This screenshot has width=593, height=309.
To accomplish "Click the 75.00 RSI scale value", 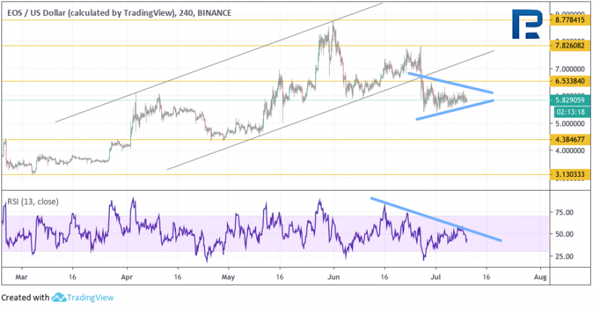I will tap(563, 212).
